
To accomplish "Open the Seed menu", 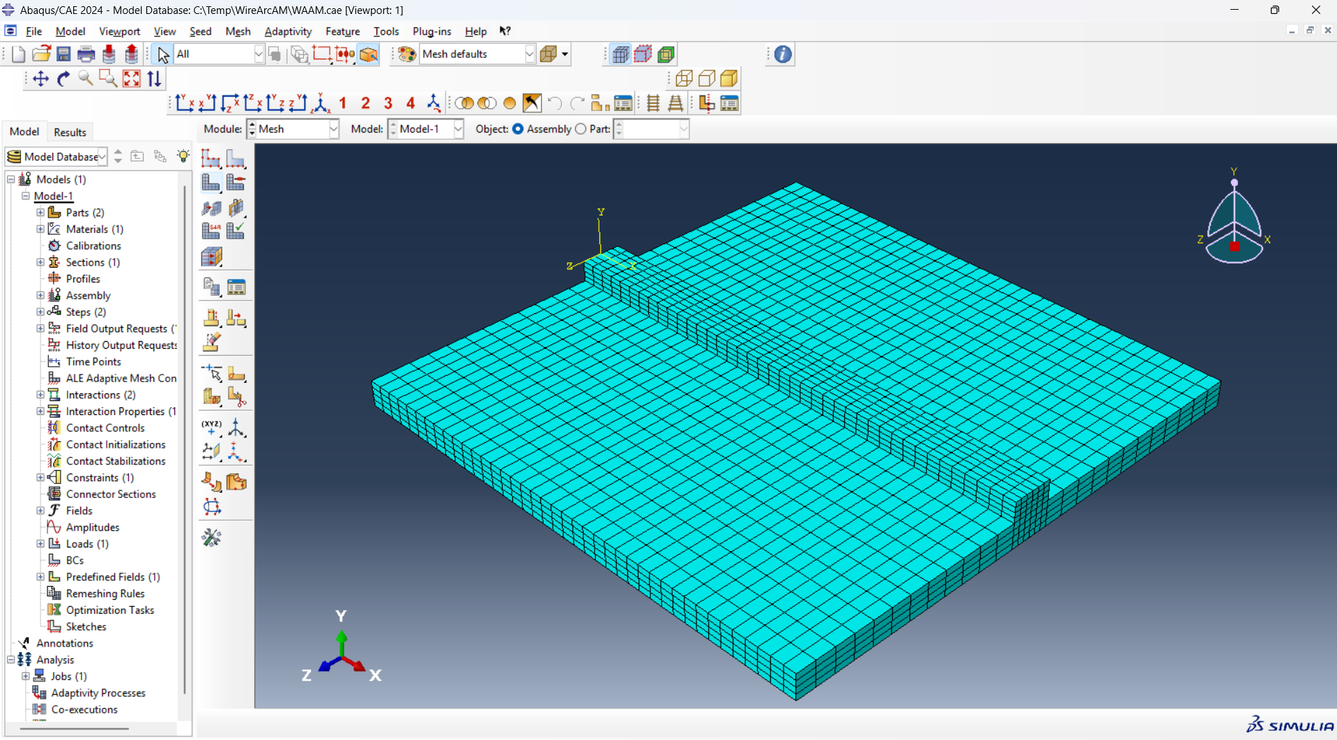I will coord(201,31).
